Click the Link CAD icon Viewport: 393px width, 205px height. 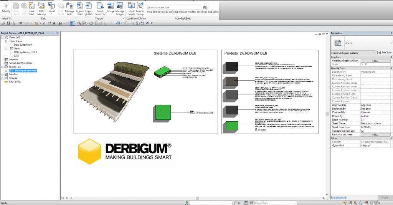(x=32, y=8)
